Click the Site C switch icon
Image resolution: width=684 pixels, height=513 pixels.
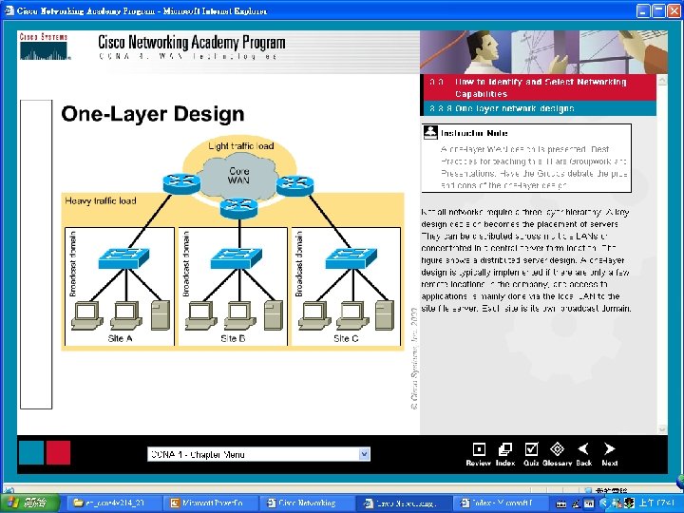click(x=351, y=257)
